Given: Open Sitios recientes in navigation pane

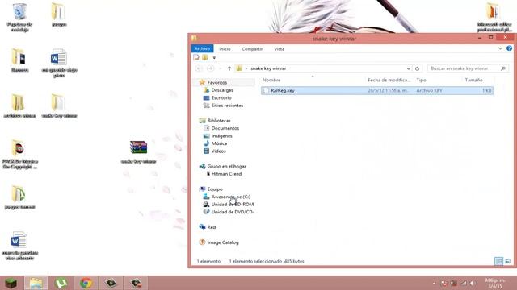Looking at the screenshot, I should click(x=227, y=106).
